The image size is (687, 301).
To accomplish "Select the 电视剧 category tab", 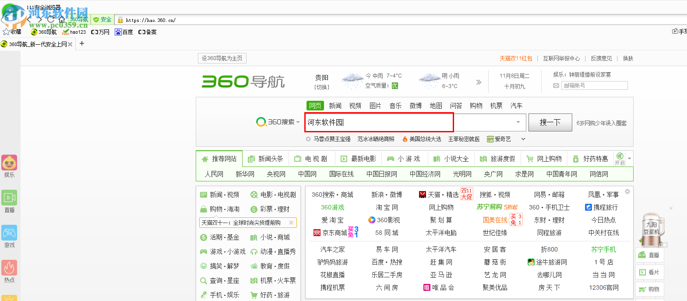I will (311, 159).
